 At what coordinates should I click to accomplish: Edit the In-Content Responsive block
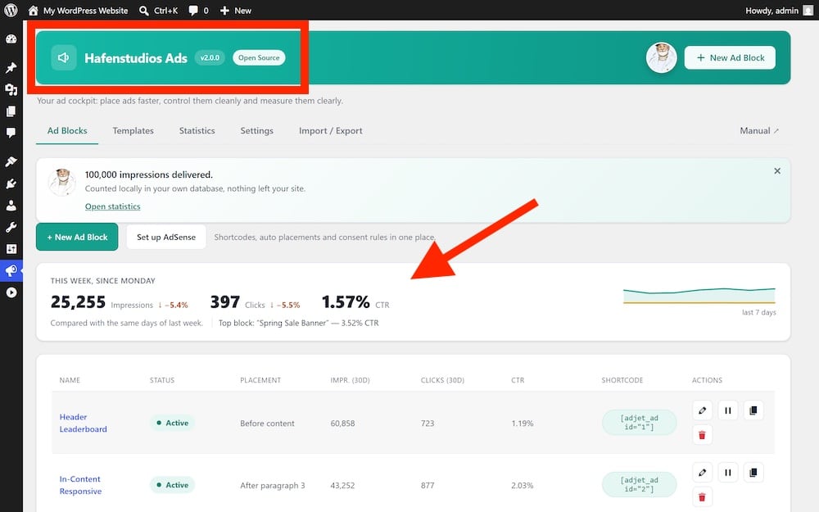[x=703, y=473]
